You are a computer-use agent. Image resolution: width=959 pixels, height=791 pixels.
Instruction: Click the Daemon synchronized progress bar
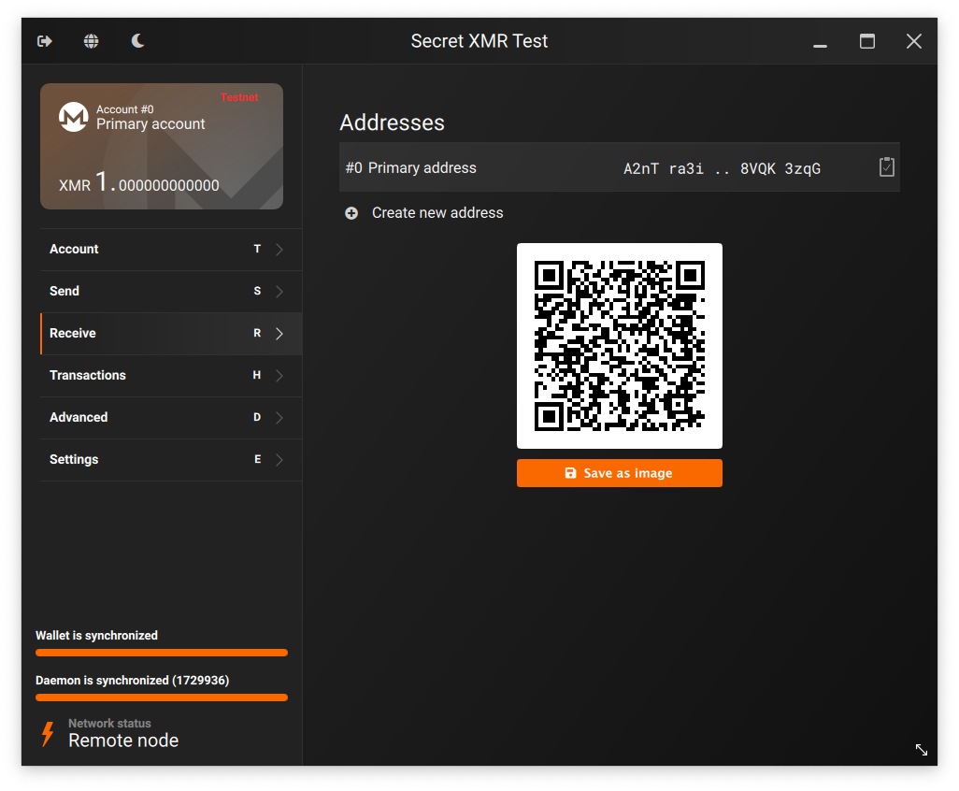[161, 697]
